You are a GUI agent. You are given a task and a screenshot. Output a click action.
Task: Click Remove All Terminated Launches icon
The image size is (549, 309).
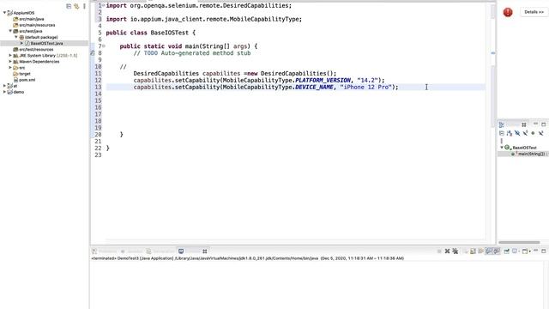[455, 251]
